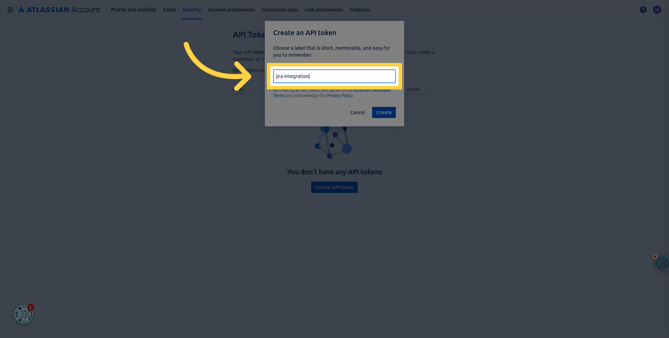
Task: Open the user avatar profile menu
Action: (x=657, y=10)
